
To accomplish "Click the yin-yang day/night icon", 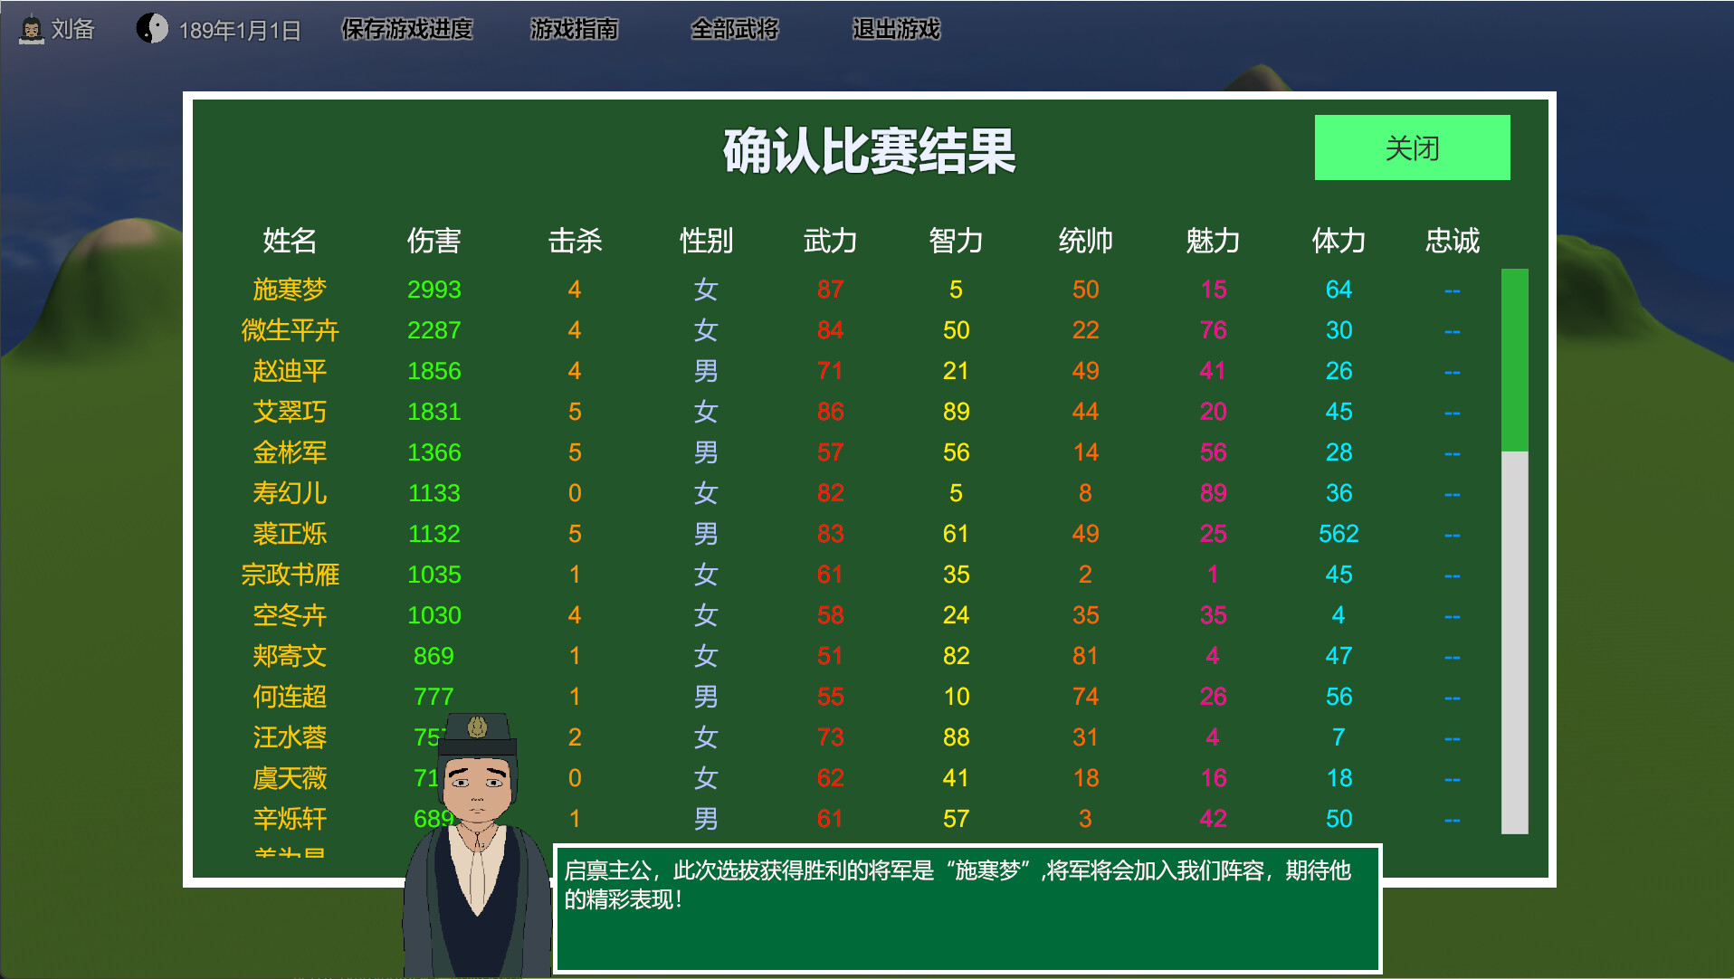I will (154, 27).
